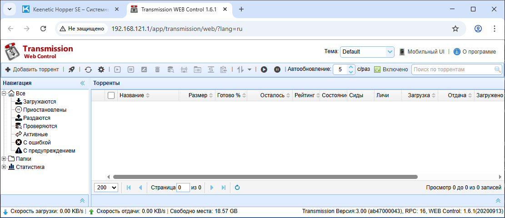Image resolution: width=505 pixels, height=218 pixels.
Task: Click the Mobile UI phone icon
Action: click(402, 52)
